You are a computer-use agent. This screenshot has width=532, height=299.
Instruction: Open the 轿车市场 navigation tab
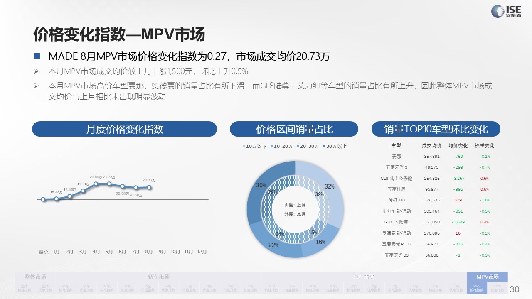click(158, 277)
